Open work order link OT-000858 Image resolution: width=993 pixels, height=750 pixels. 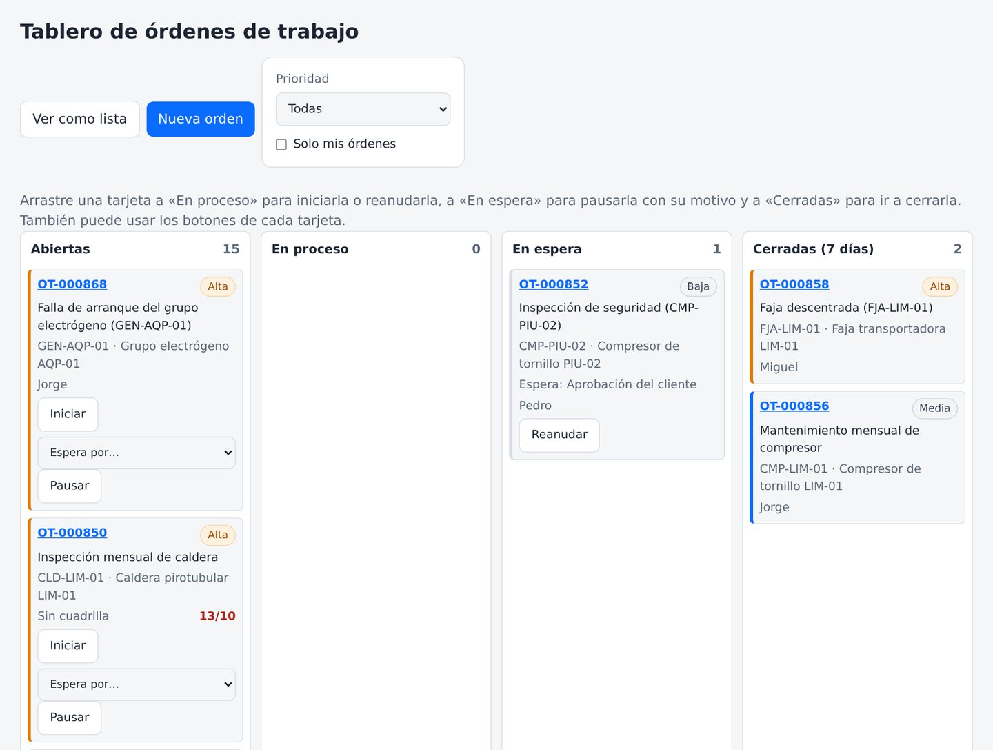[794, 284]
